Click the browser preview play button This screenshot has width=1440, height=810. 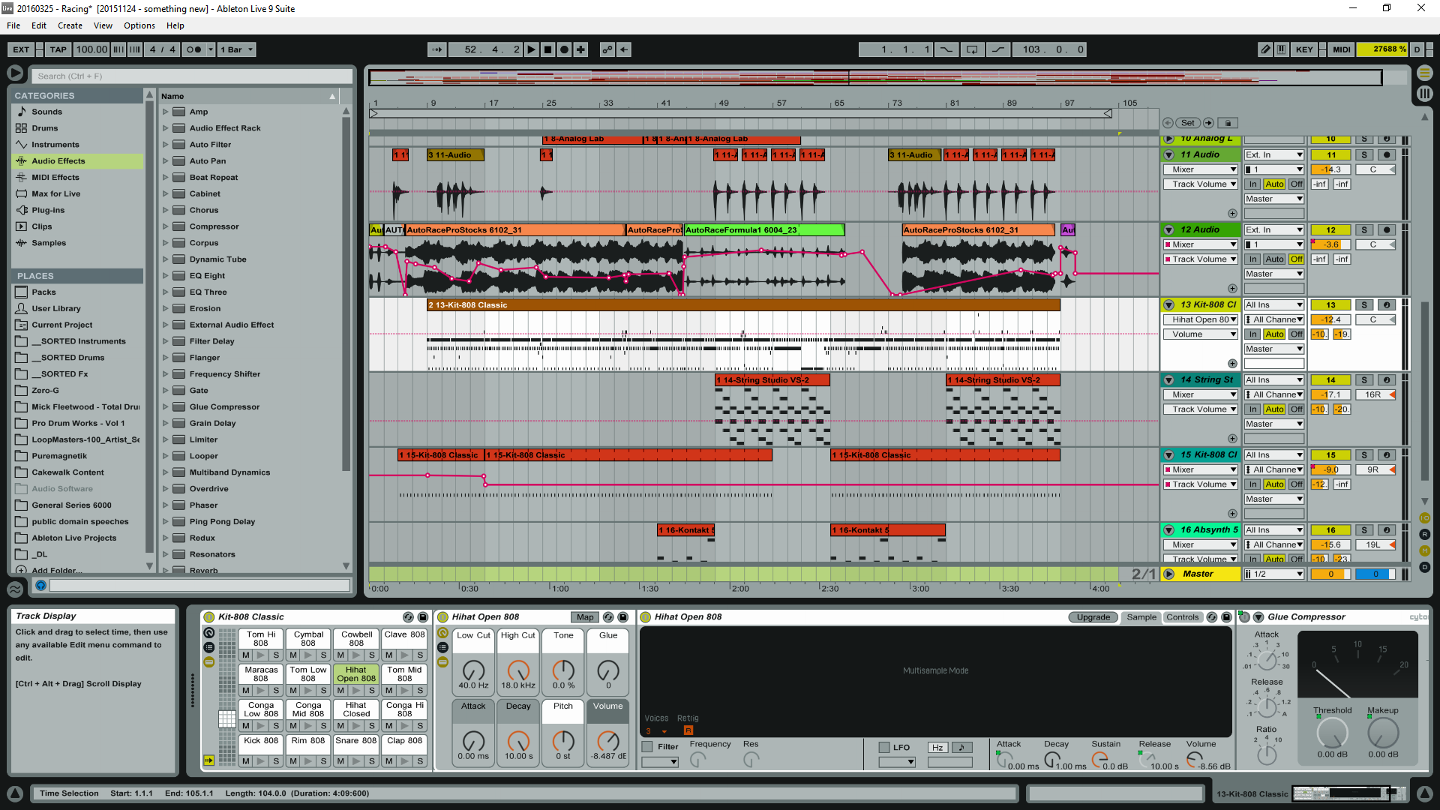point(41,585)
